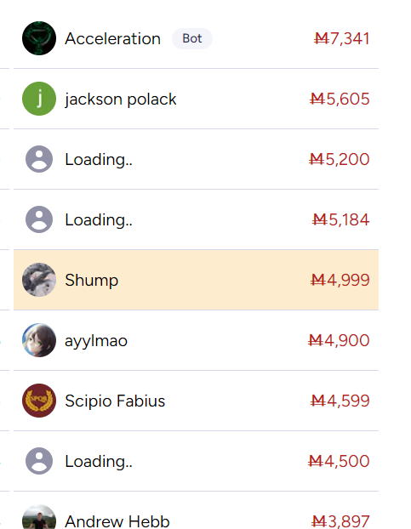The width and height of the screenshot is (411, 529).
Task: Select the Shump username
Action: click(x=91, y=281)
